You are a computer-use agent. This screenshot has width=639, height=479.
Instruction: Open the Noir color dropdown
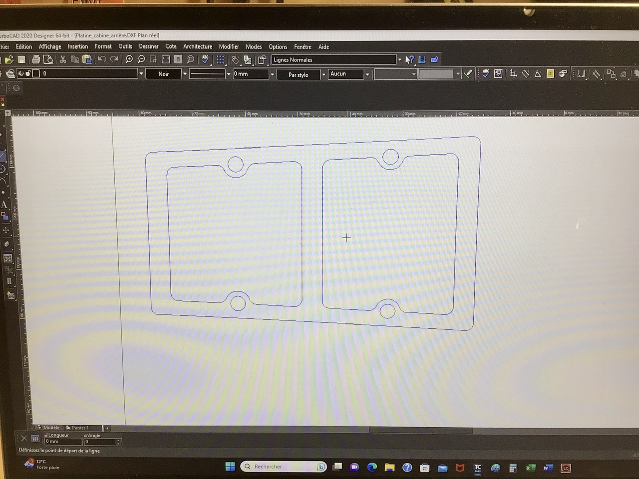coord(185,74)
